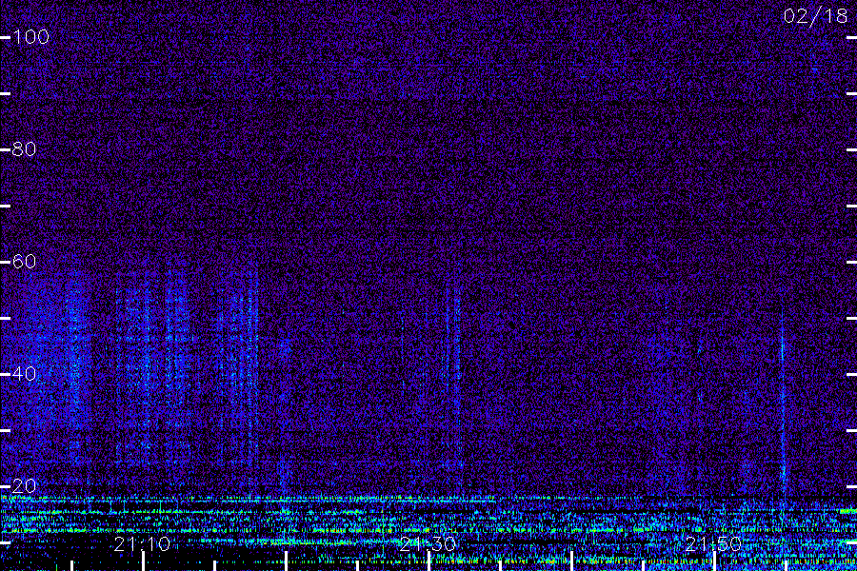This screenshot has height=571, width=857.
Task: Click the 80 frequency axis label
Action: tap(24, 149)
